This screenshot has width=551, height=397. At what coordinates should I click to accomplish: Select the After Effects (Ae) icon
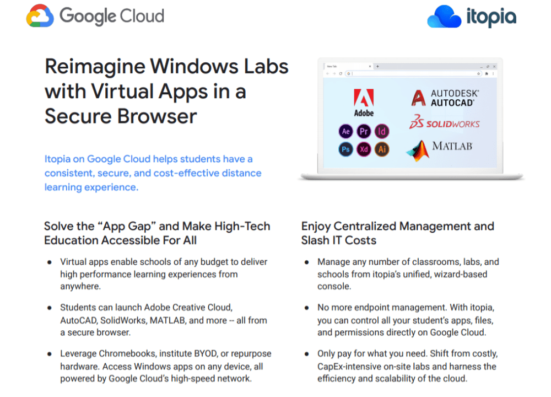[346, 132]
